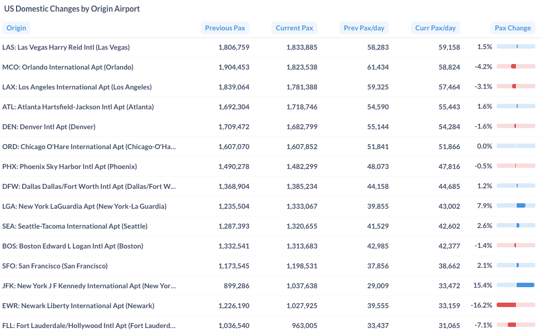The image size is (542, 333).
Task: Select ATL: Atlanta Hartsfield-Jackson origin
Action: pos(78,107)
